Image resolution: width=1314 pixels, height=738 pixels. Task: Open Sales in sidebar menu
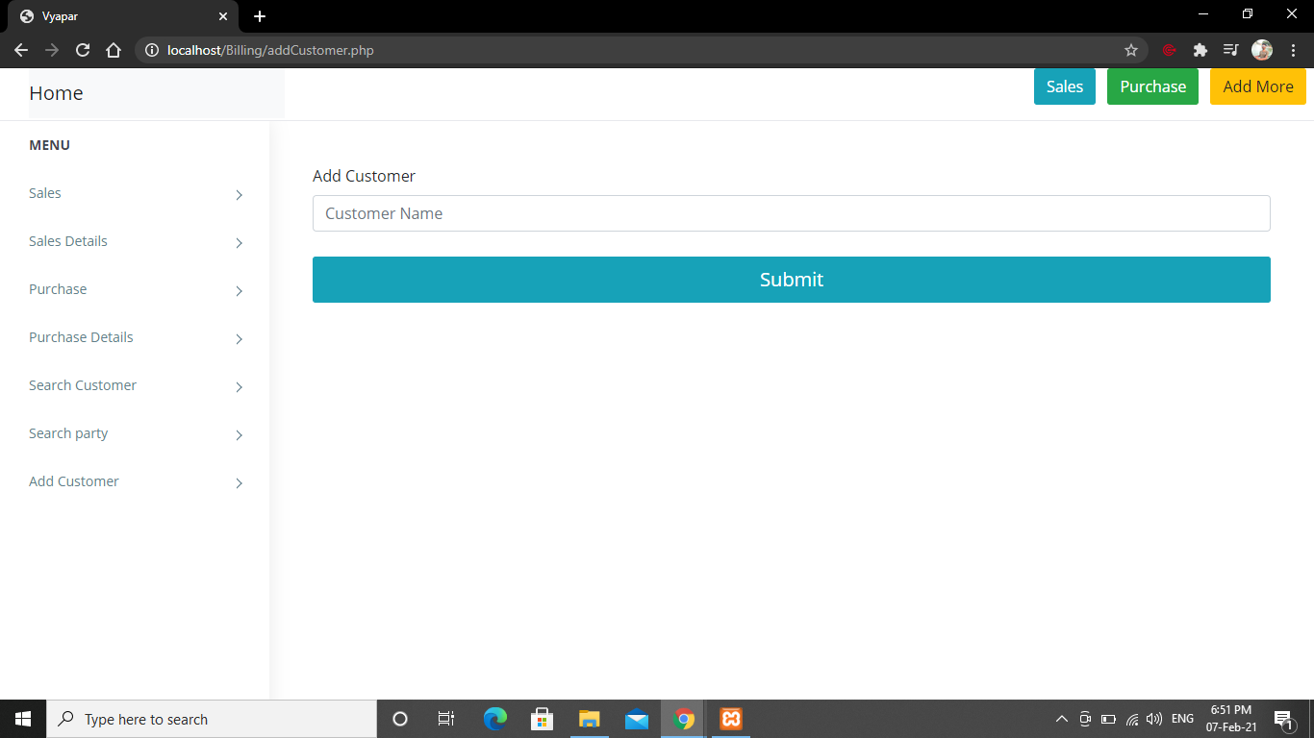click(x=45, y=193)
